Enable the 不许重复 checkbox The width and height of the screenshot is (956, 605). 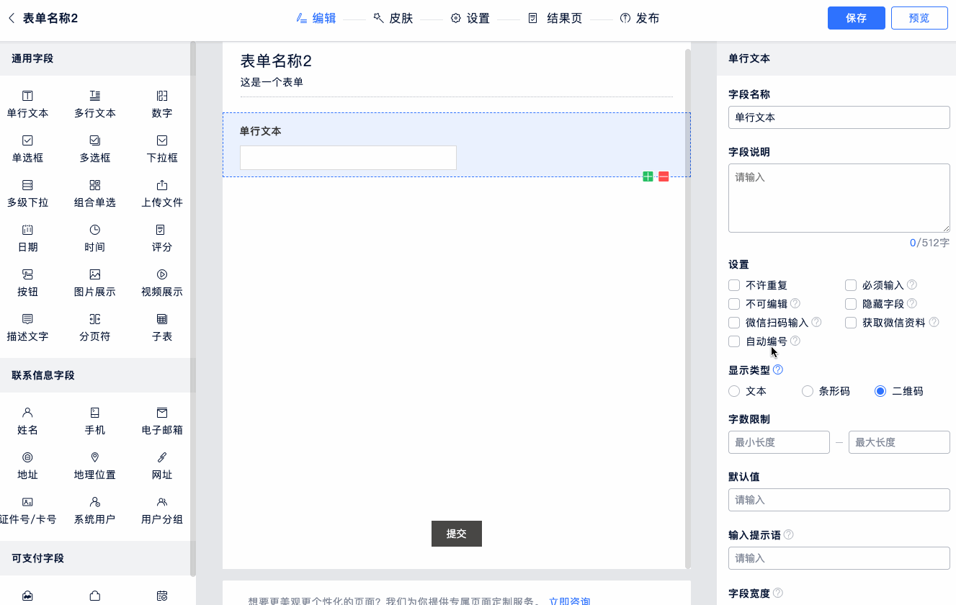(734, 285)
